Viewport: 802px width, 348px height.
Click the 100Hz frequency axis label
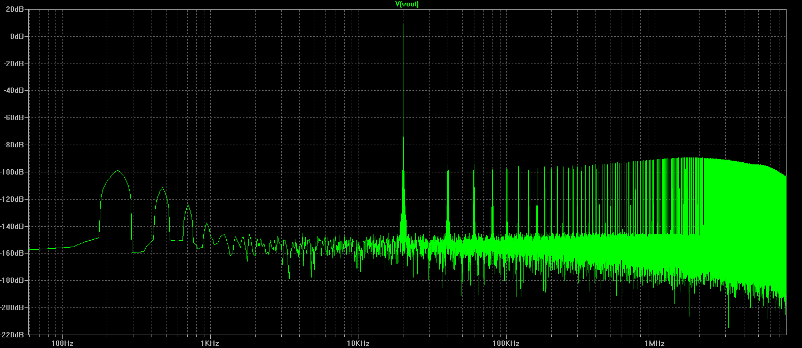pyautogui.click(x=62, y=342)
